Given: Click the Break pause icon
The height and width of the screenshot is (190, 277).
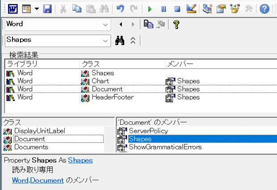Looking at the screenshot, I should (164, 9).
